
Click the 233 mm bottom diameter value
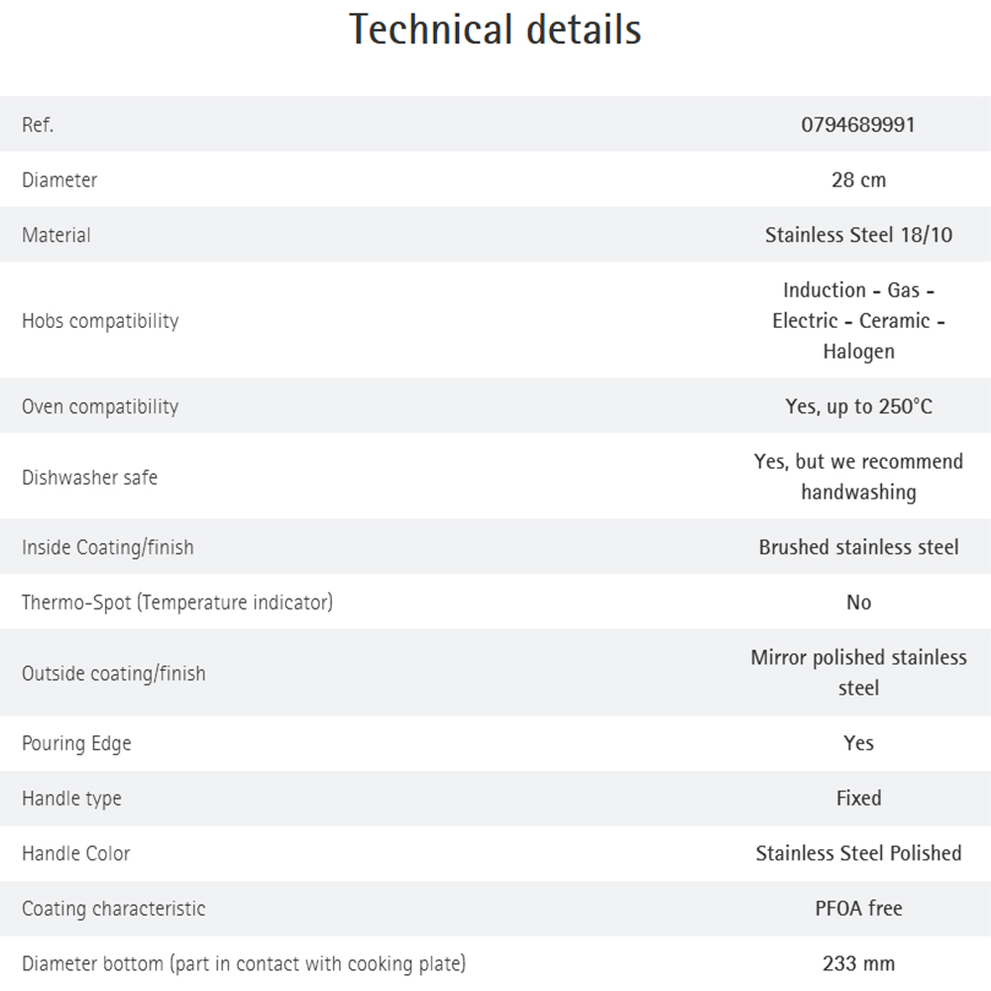click(858, 963)
